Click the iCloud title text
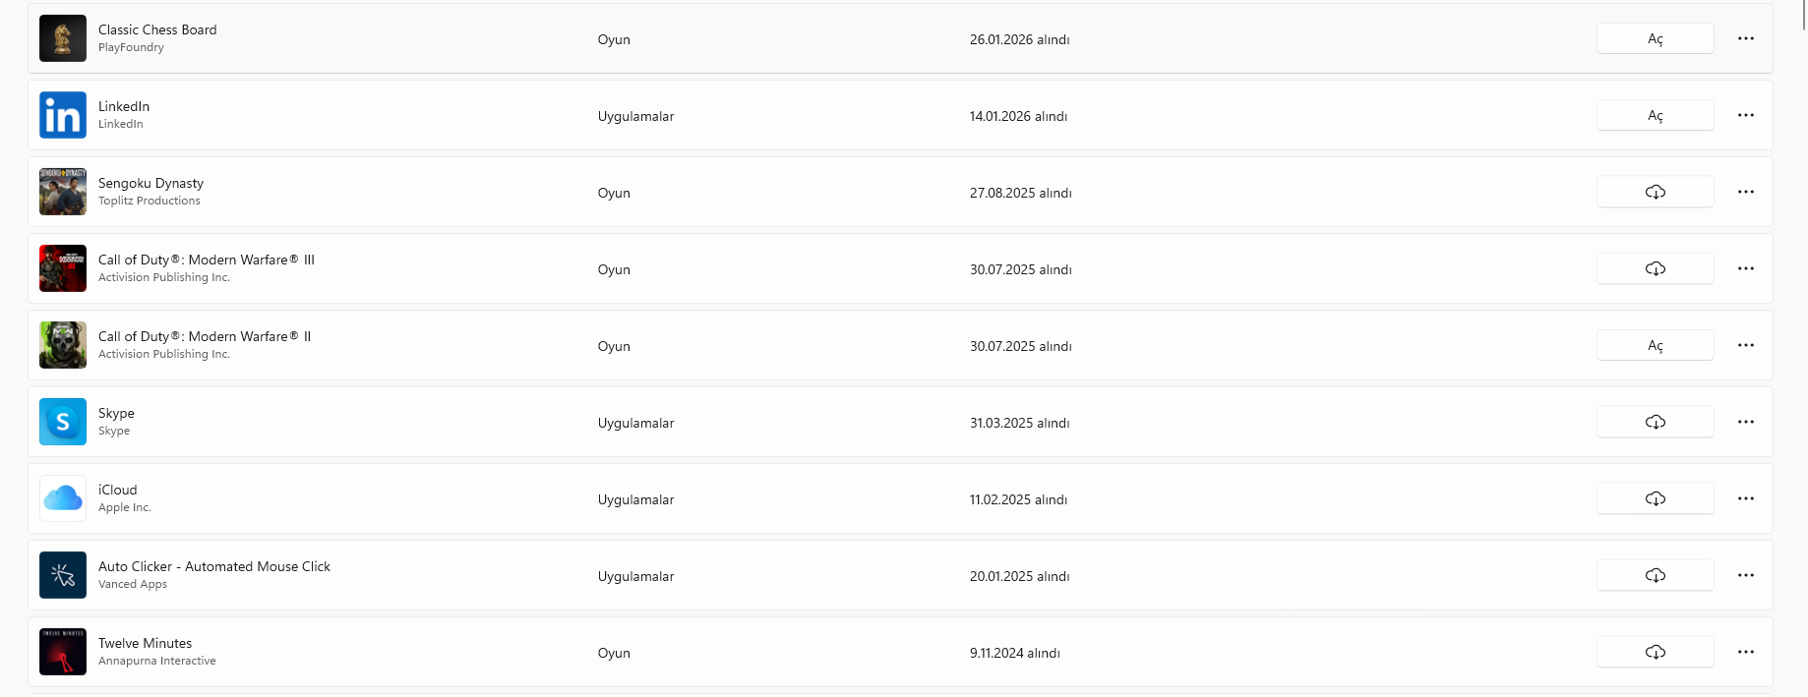The width and height of the screenshot is (1808, 697). pyautogui.click(x=117, y=490)
